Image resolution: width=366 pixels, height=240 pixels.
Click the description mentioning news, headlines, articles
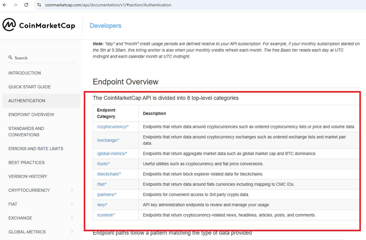tap(229, 215)
